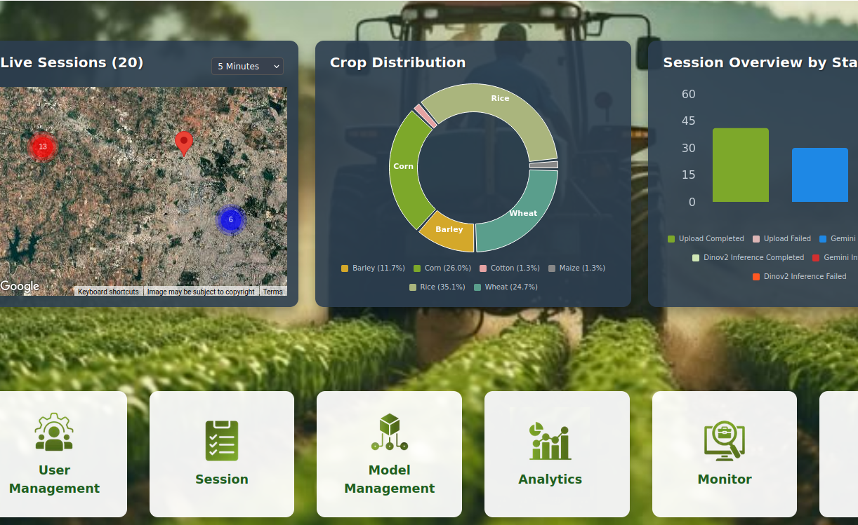Click the Model Management cube icon
This screenshot has height=525, width=858.
coord(389,432)
